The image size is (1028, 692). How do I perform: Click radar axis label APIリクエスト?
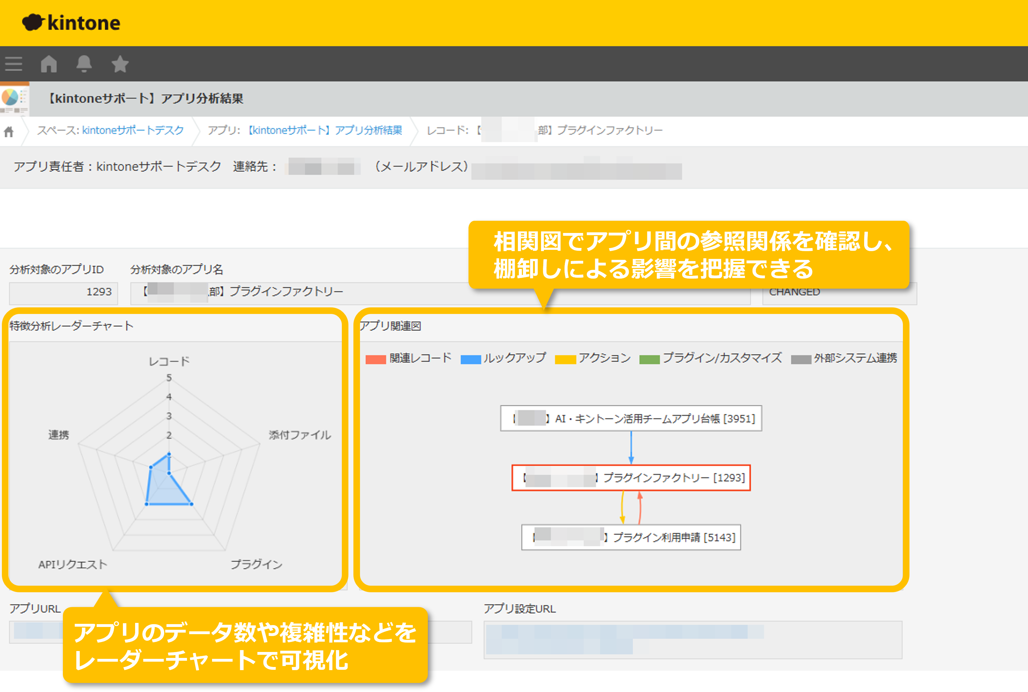point(73,564)
